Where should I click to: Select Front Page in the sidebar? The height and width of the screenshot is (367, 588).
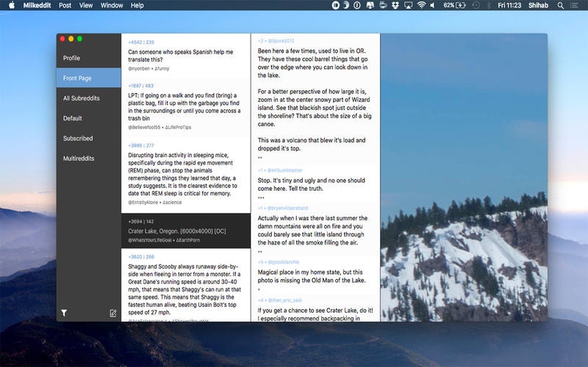tap(88, 78)
